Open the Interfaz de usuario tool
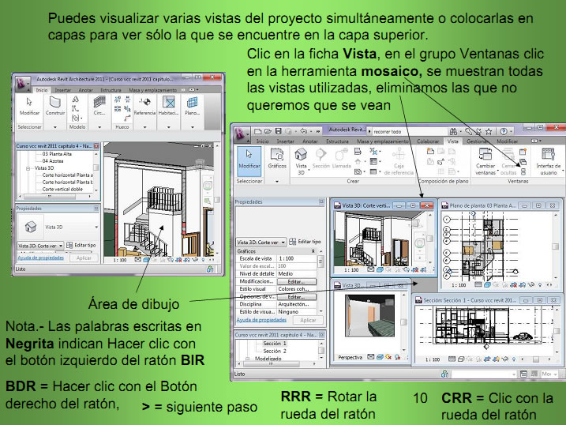 tap(547, 161)
